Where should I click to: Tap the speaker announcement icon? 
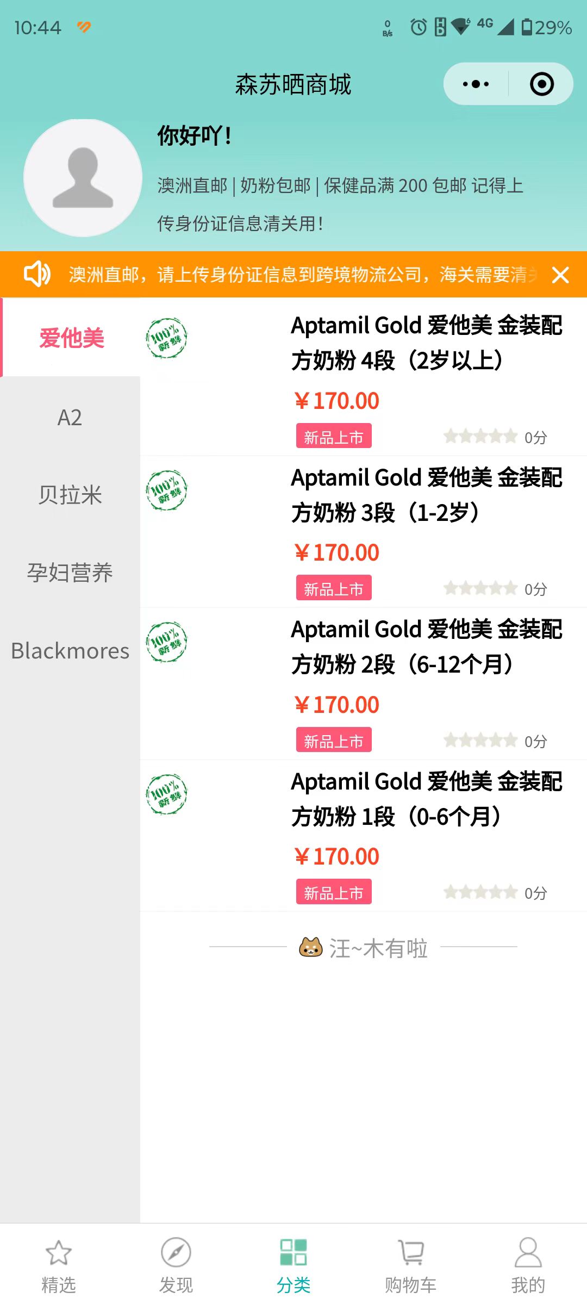click(x=37, y=274)
